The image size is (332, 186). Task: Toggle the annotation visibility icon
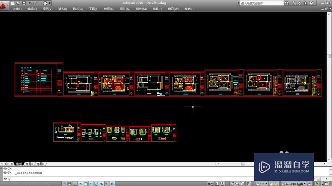(271, 184)
